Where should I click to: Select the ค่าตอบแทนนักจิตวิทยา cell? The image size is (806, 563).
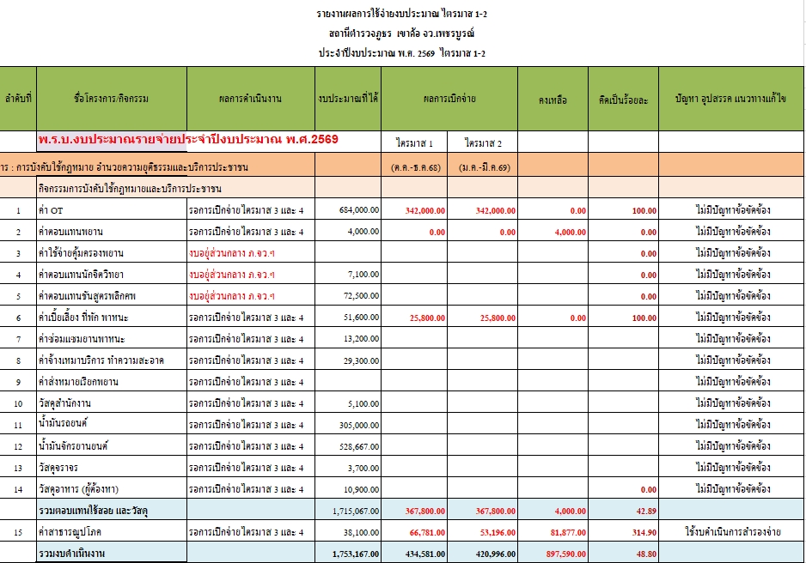tap(112, 275)
